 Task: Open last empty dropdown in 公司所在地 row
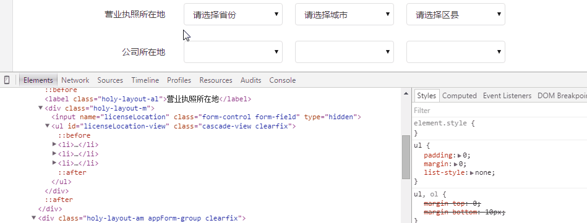pos(456,52)
